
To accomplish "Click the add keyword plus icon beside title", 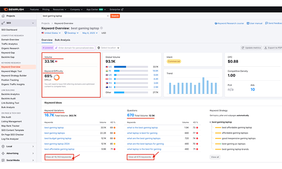I will (x=102, y=28).
